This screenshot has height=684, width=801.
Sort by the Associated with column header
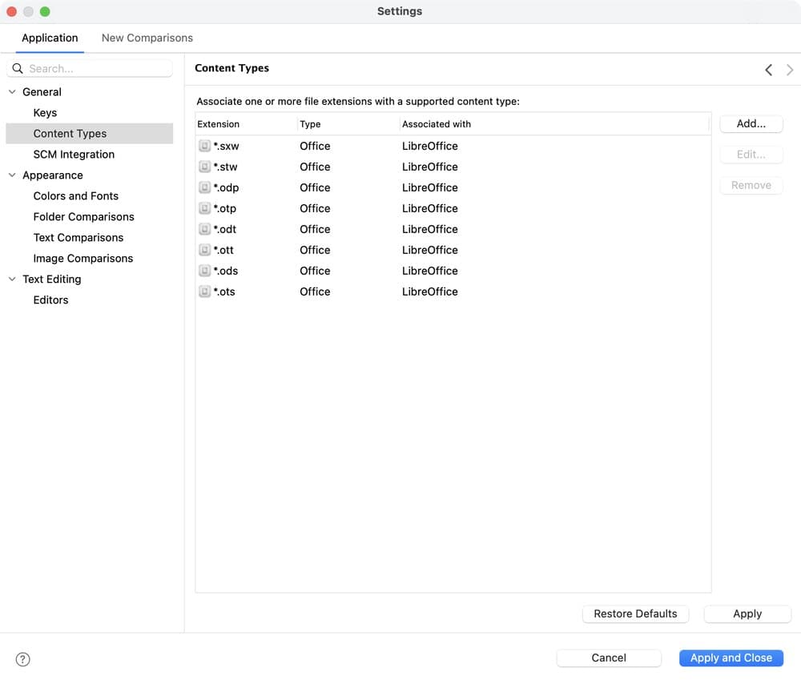(x=555, y=124)
